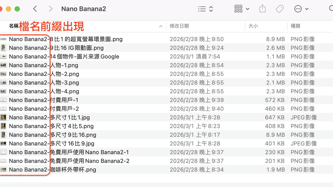Sort files by 修改日期 column header
The width and height of the screenshot is (333, 187).
pos(179,26)
